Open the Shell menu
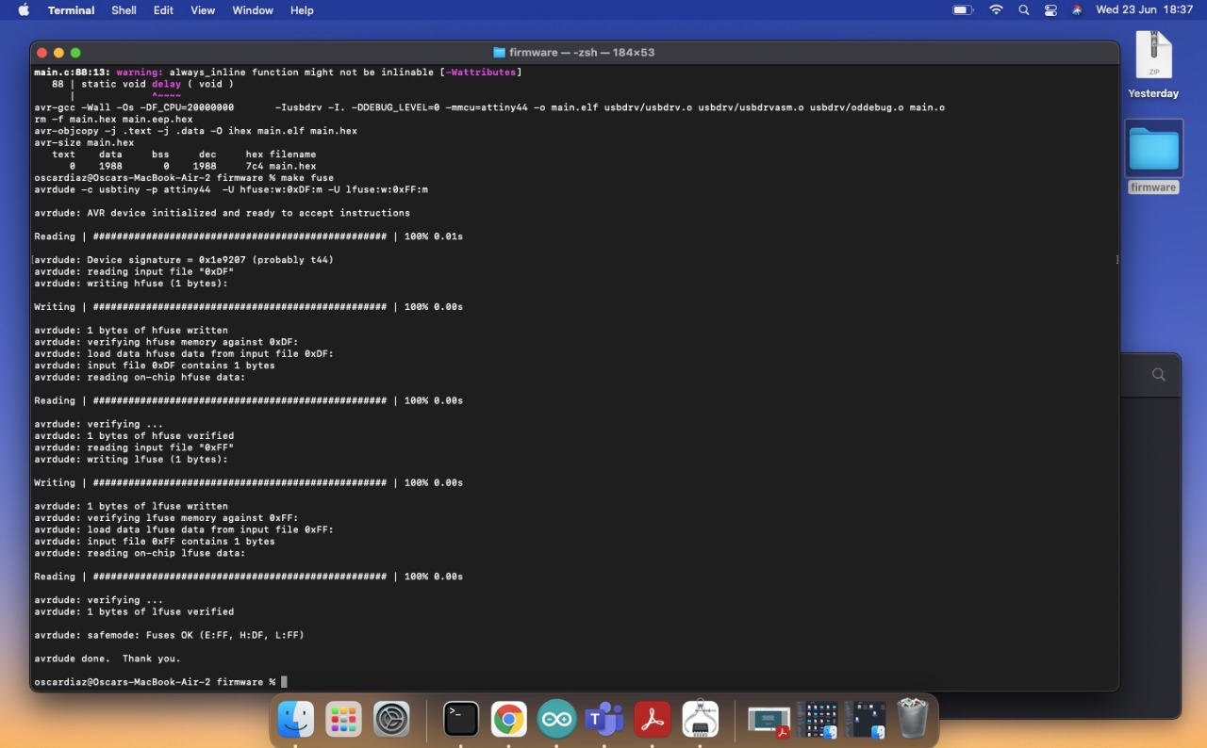The height and width of the screenshot is (748, 1207). (124, 10)
